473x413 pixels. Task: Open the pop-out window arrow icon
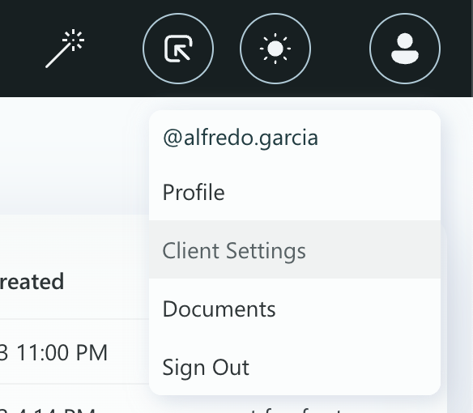point(178,49)
